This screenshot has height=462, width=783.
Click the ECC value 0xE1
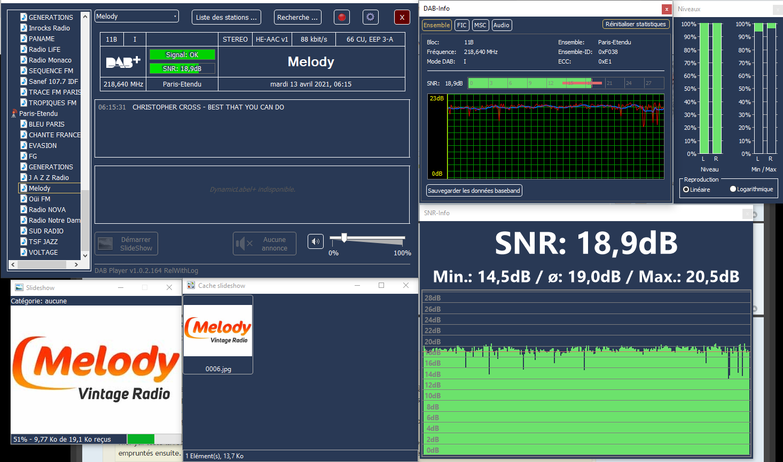(605, 61)
